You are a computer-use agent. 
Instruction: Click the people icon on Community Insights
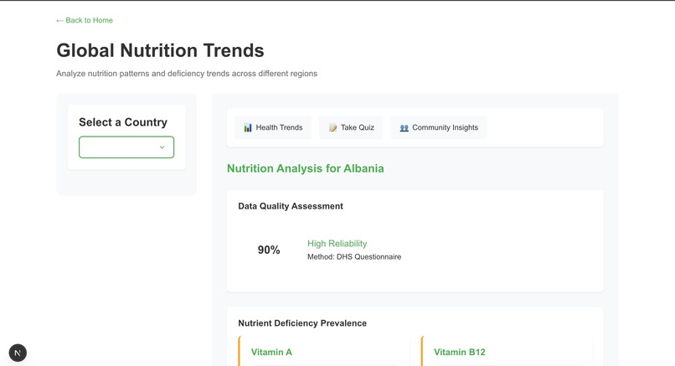[404, 128]
